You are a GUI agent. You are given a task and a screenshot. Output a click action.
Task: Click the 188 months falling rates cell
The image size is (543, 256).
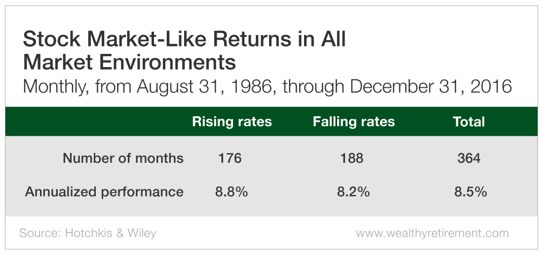[x=351, y=158]
